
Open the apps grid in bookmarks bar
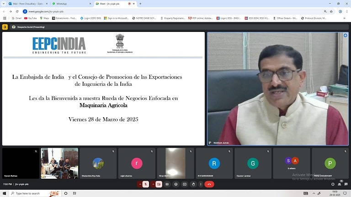5,18
